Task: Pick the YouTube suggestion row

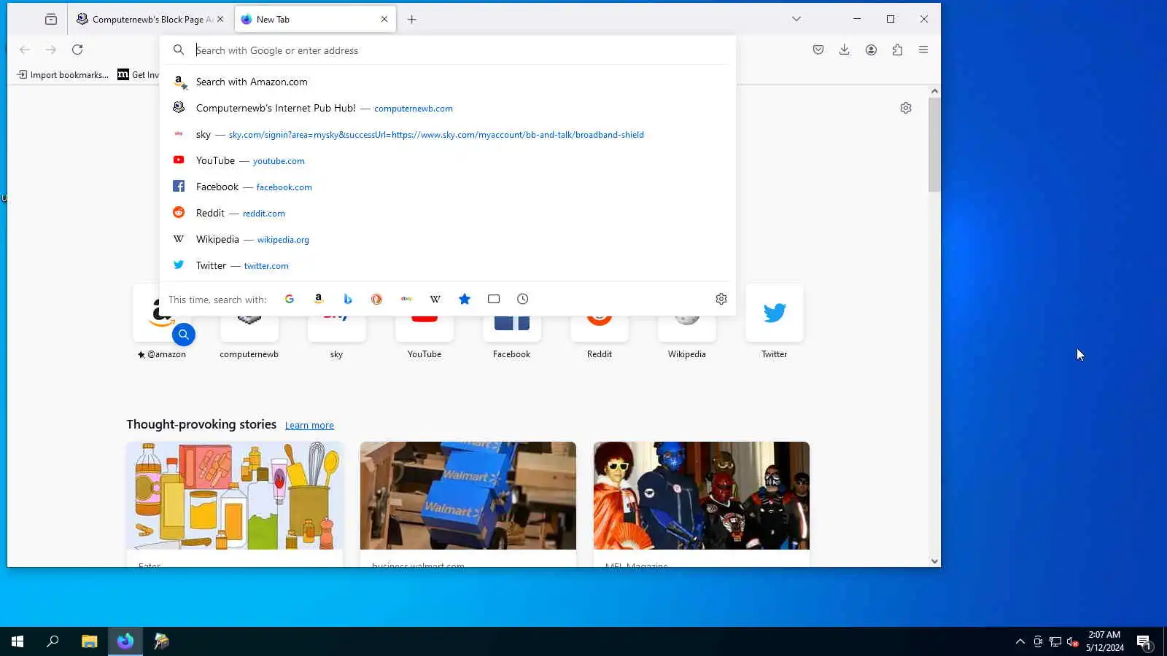Action: (x=446, y=160)
